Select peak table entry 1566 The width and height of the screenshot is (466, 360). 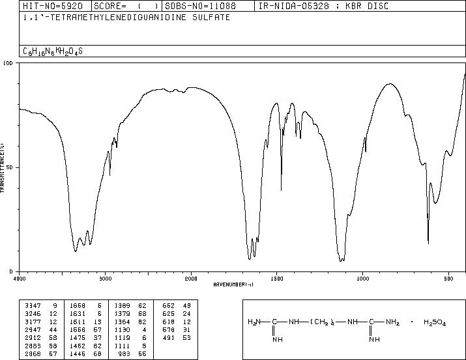(x=78, y=329)
